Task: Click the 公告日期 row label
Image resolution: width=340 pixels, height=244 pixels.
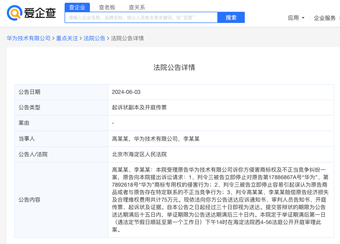Action: [29, 92]
